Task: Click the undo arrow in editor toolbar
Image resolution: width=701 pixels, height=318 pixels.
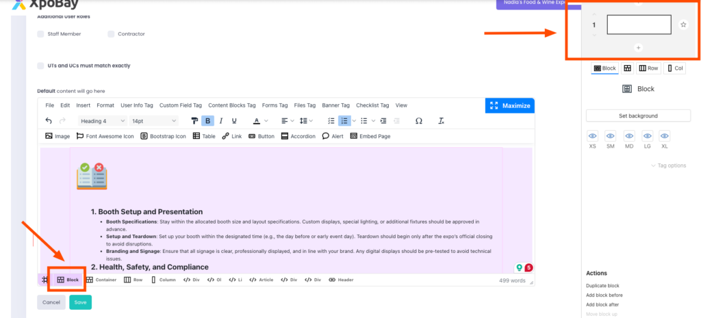Action: point(49,121)
